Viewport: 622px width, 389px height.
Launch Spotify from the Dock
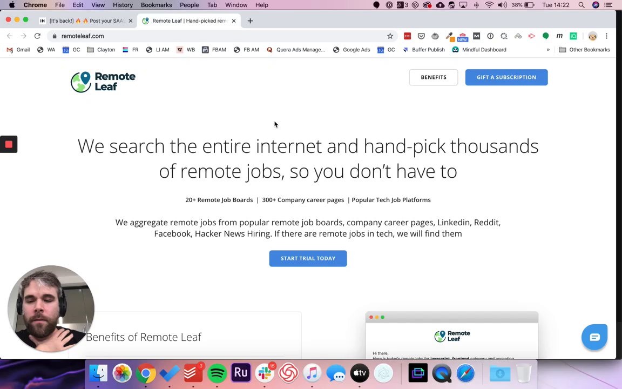[x=217, y=373]
